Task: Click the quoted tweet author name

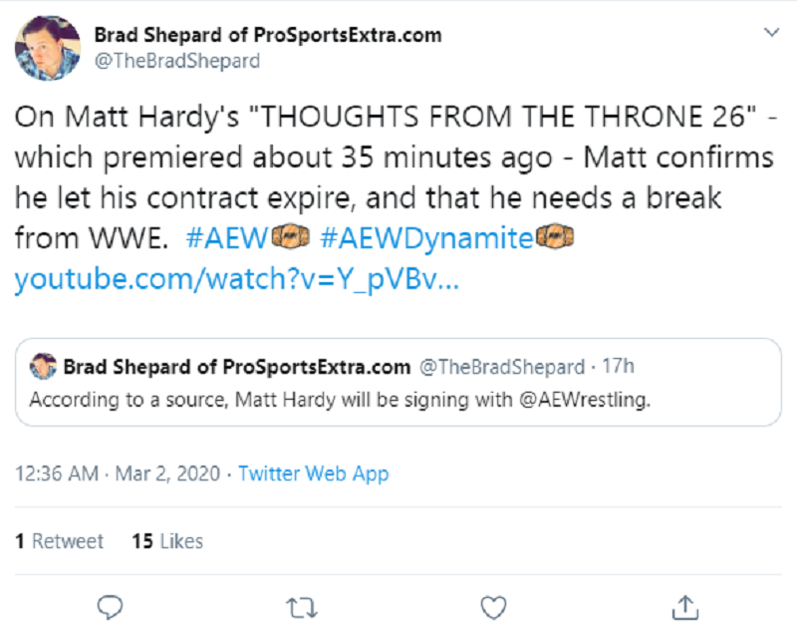Action: (x=236, y=367)
